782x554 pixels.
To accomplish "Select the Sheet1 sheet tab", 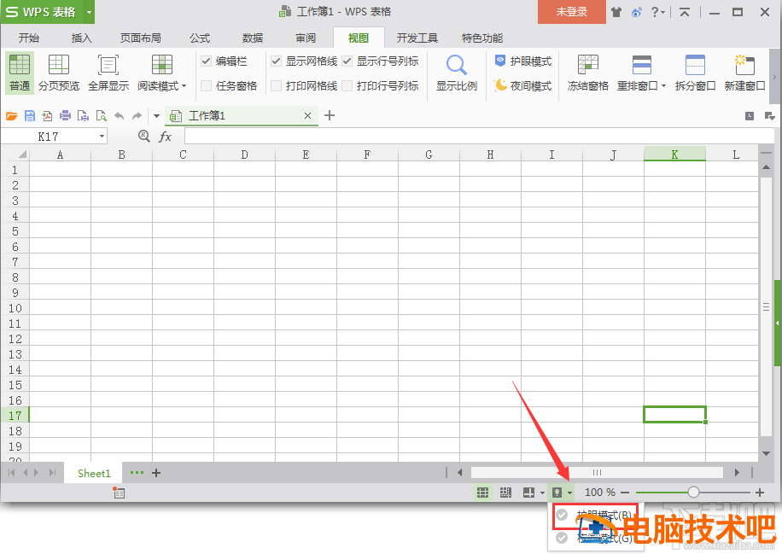I will tap(94, 473).
